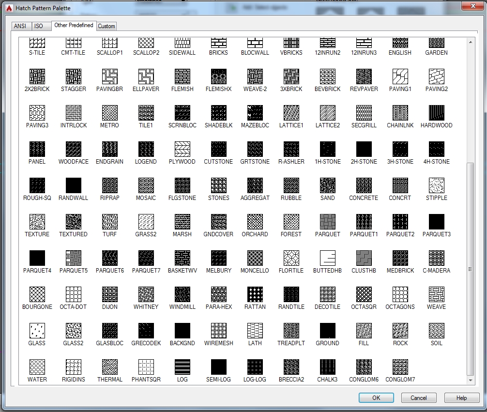Image resolution: width=487 pixels, height=412 pixels.
Task: Confirm selection with OK button
Action: tap(376, 397)
